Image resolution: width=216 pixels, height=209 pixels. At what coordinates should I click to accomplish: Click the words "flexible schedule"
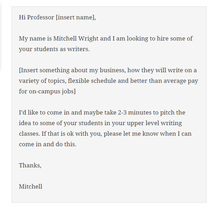pyautogui.click(x=92, y=81)
